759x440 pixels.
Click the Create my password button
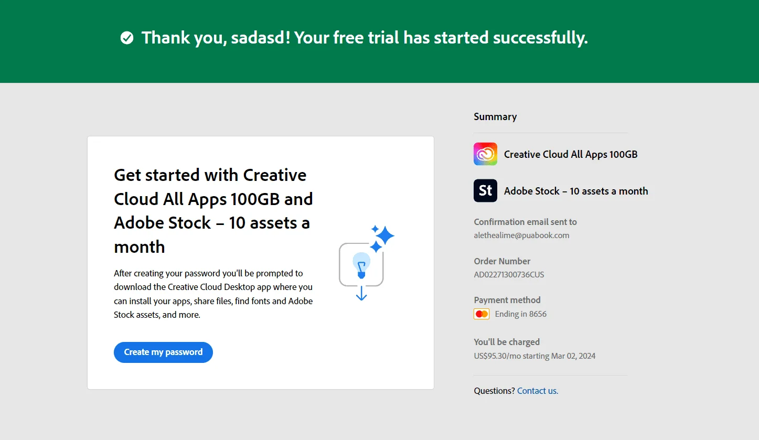(x=163, y=352)
